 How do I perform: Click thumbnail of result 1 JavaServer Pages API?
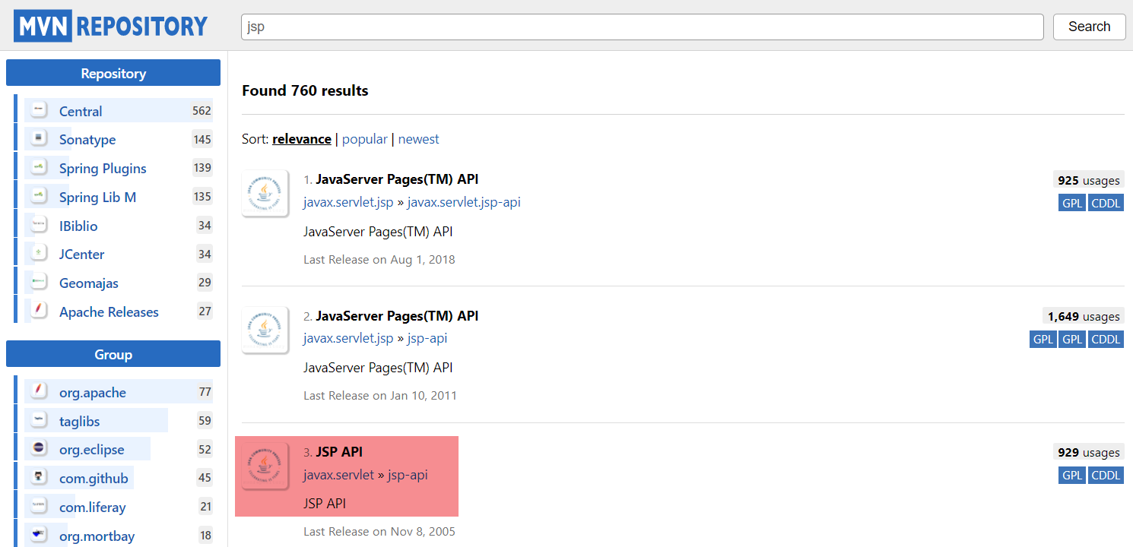click(x=265, y=193)
